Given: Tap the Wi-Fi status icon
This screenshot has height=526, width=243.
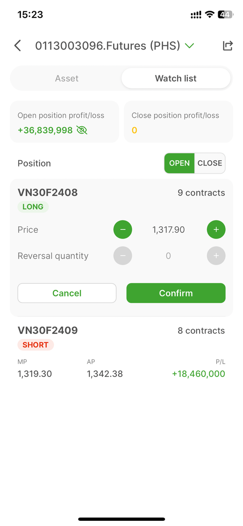Looking at the screenshot, I should [210, 14].
